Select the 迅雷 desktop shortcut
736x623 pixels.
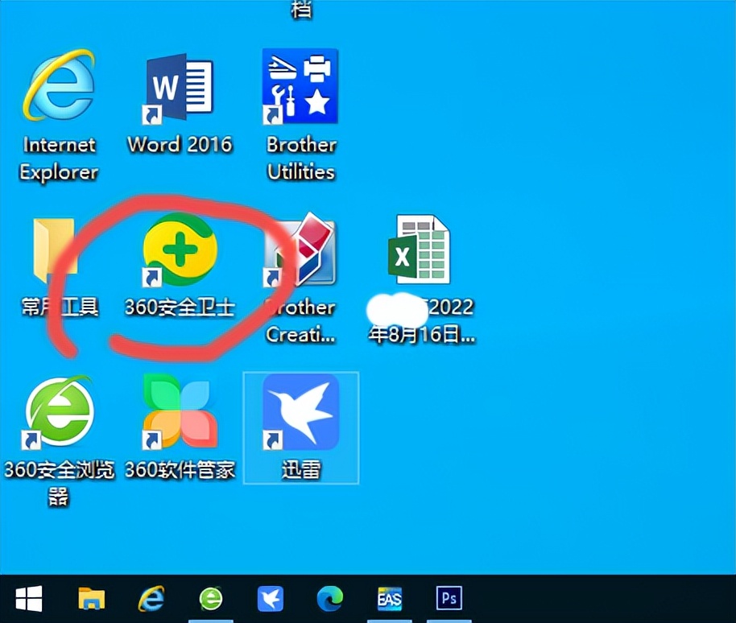pyautogui.click(x=301, y=412)
